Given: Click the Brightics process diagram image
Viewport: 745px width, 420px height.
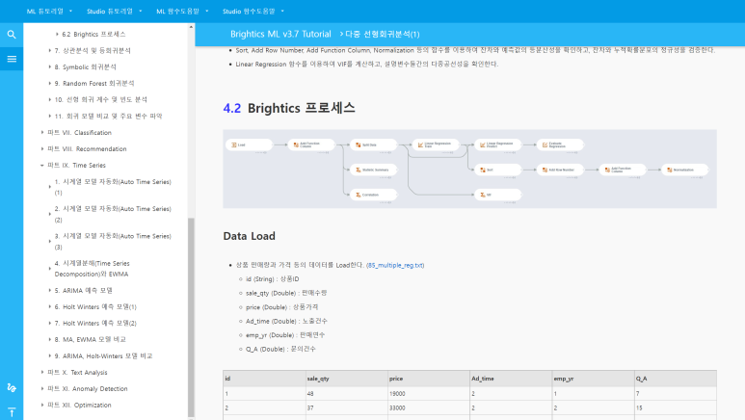Looking at the screenshot, I should click(x=469, y=169).
